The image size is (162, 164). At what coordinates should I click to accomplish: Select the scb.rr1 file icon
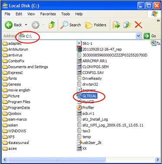tap(79, 113)
